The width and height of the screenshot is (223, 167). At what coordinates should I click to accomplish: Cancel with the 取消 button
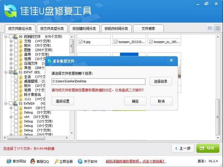[x=161, y=101]
